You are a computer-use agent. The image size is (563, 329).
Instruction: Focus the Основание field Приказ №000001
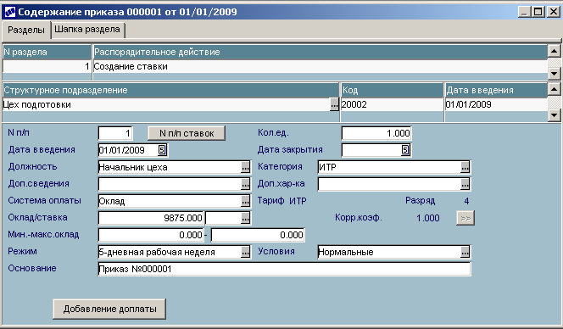click(284, 269)
